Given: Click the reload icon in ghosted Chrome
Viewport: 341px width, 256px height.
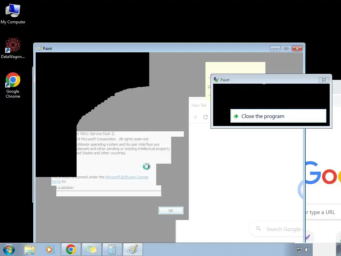Looking at the screenshot, I should (x=205, y=117).
